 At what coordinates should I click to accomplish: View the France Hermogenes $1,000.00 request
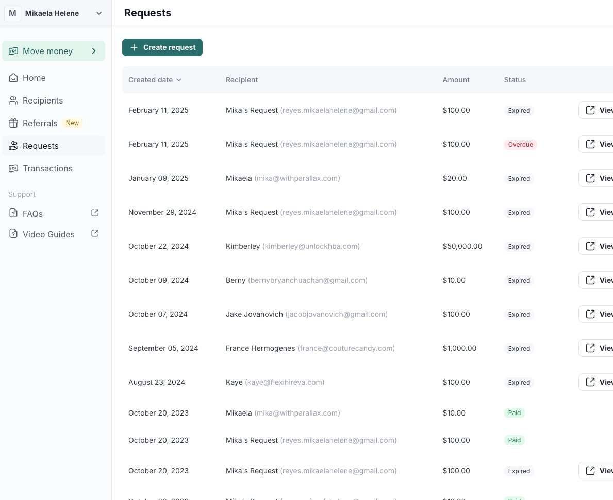597,348
